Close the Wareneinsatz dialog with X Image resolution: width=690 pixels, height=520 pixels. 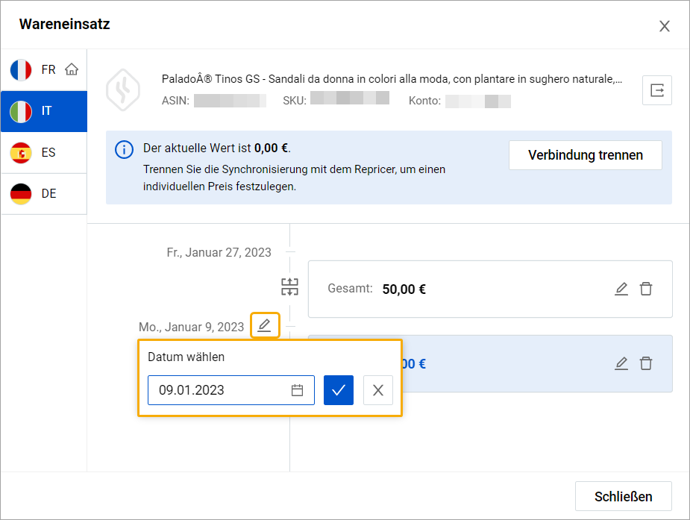tap(665, 26)
